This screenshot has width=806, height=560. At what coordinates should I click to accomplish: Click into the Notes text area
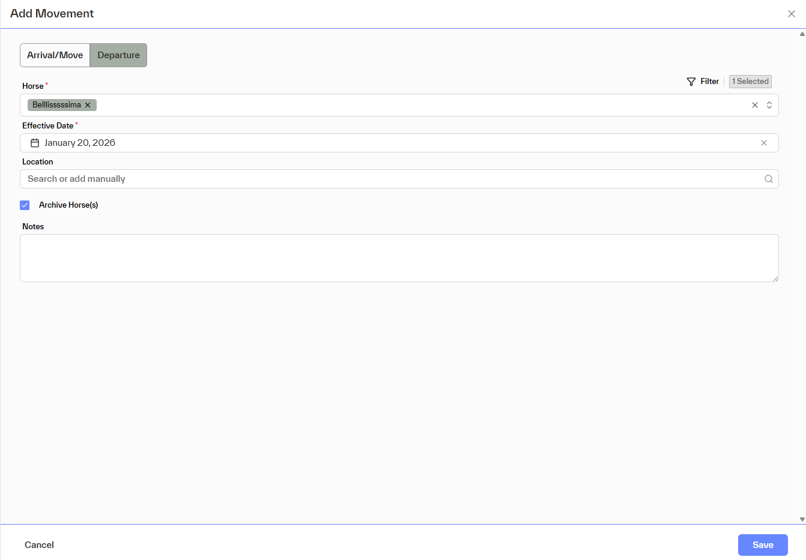399,258
